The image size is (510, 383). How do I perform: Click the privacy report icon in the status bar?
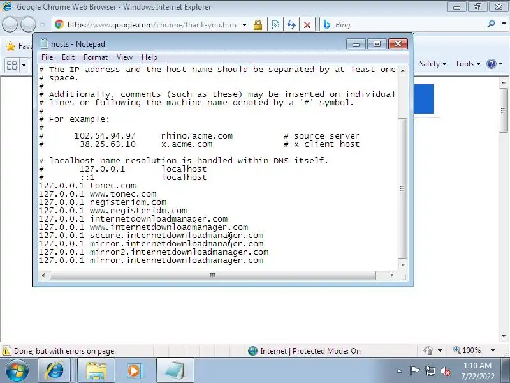point(428,350)
